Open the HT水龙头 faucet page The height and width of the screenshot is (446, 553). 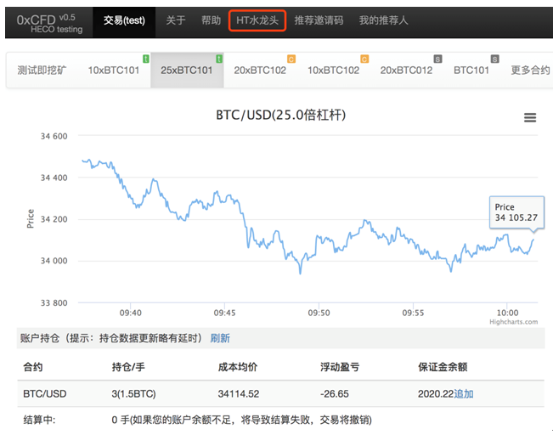point(257,20)
